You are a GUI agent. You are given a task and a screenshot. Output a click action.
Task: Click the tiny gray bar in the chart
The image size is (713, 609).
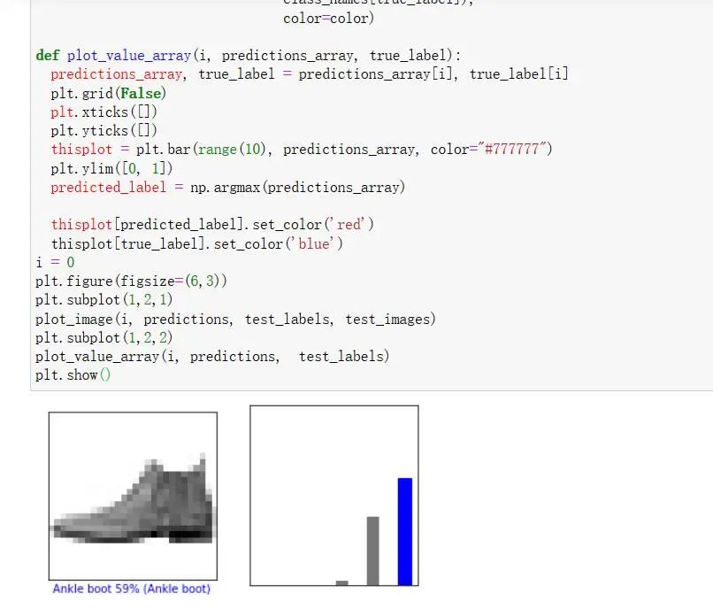341,582
